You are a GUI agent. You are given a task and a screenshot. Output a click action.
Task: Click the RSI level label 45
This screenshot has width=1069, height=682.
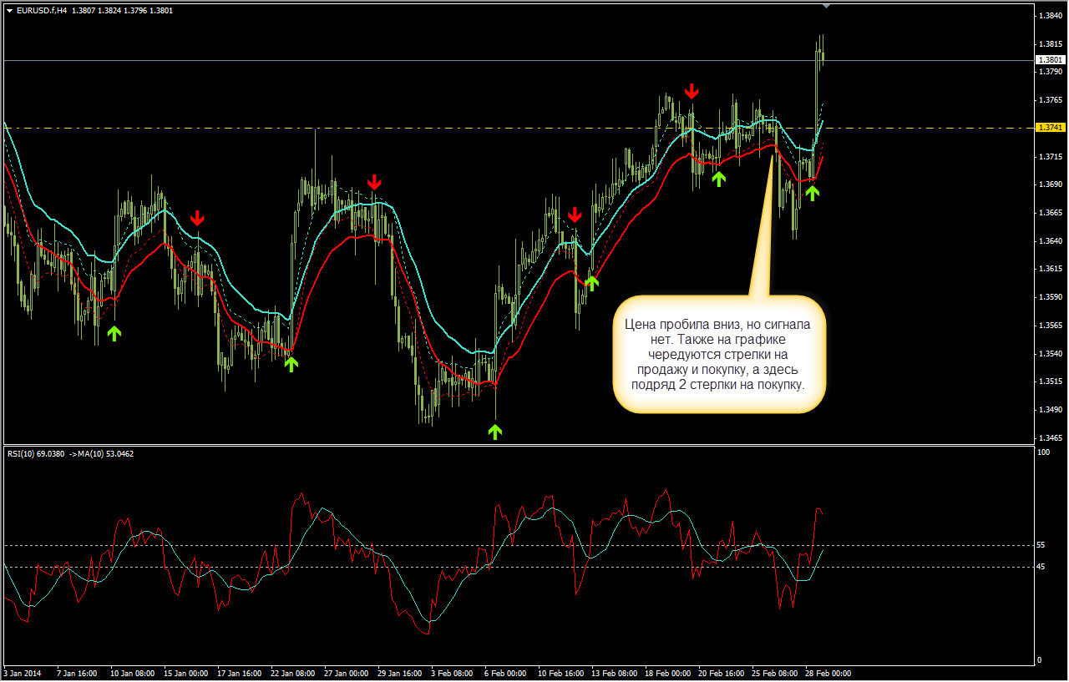(1041, 567)
